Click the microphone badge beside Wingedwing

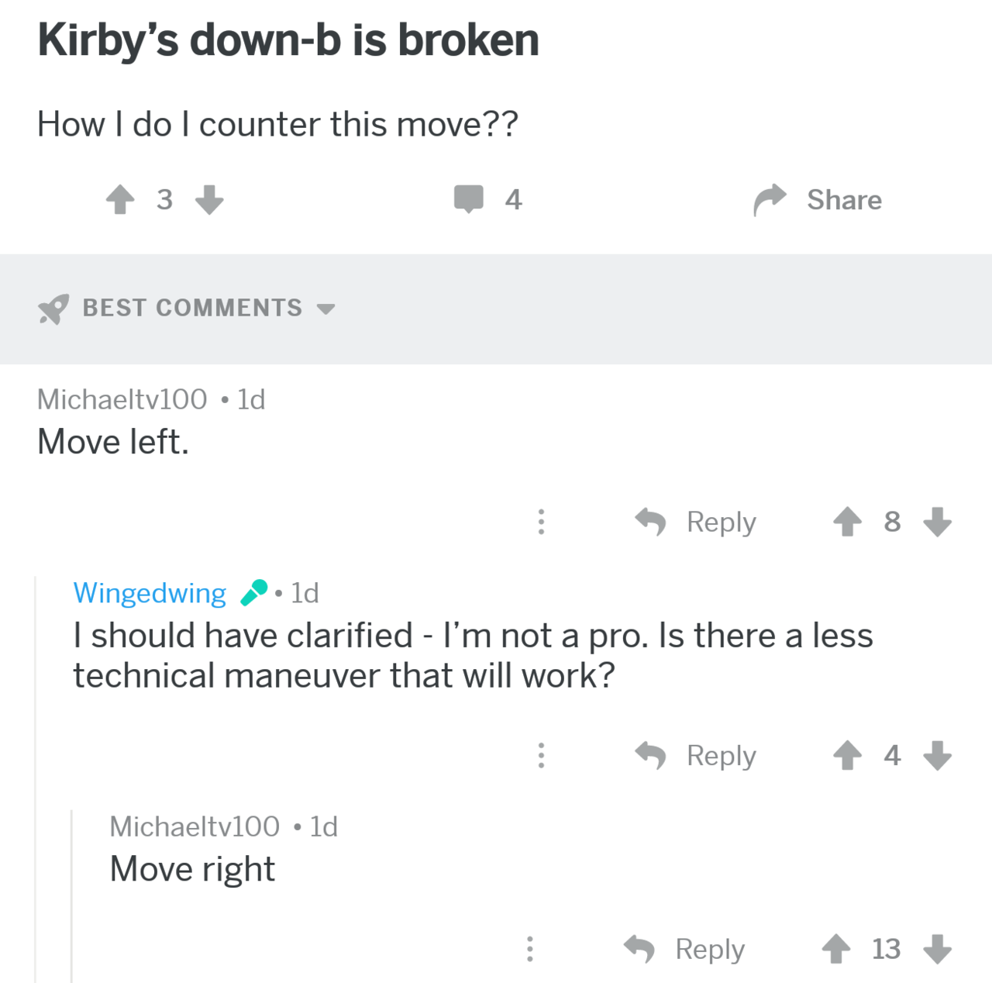tap(253, 592)
